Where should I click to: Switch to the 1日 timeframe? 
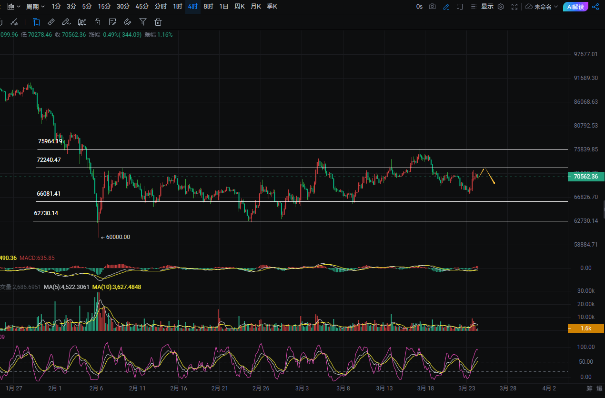223,7
